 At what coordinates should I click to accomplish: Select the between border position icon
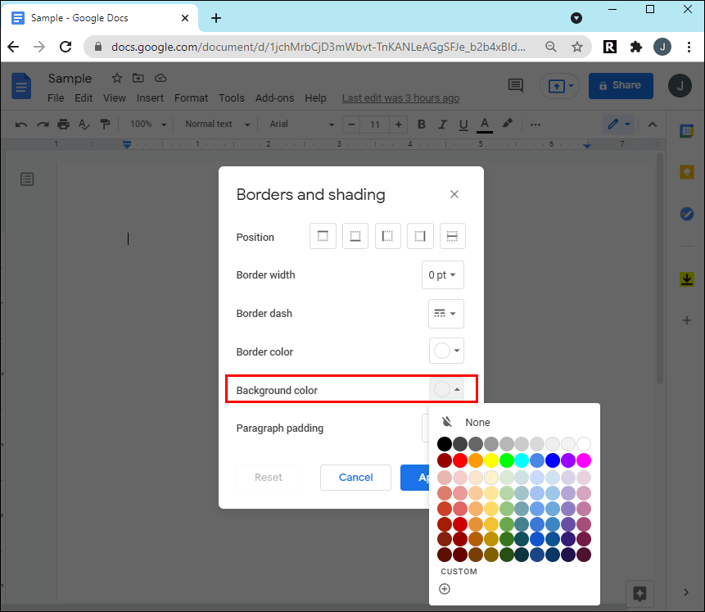[453, 237]
